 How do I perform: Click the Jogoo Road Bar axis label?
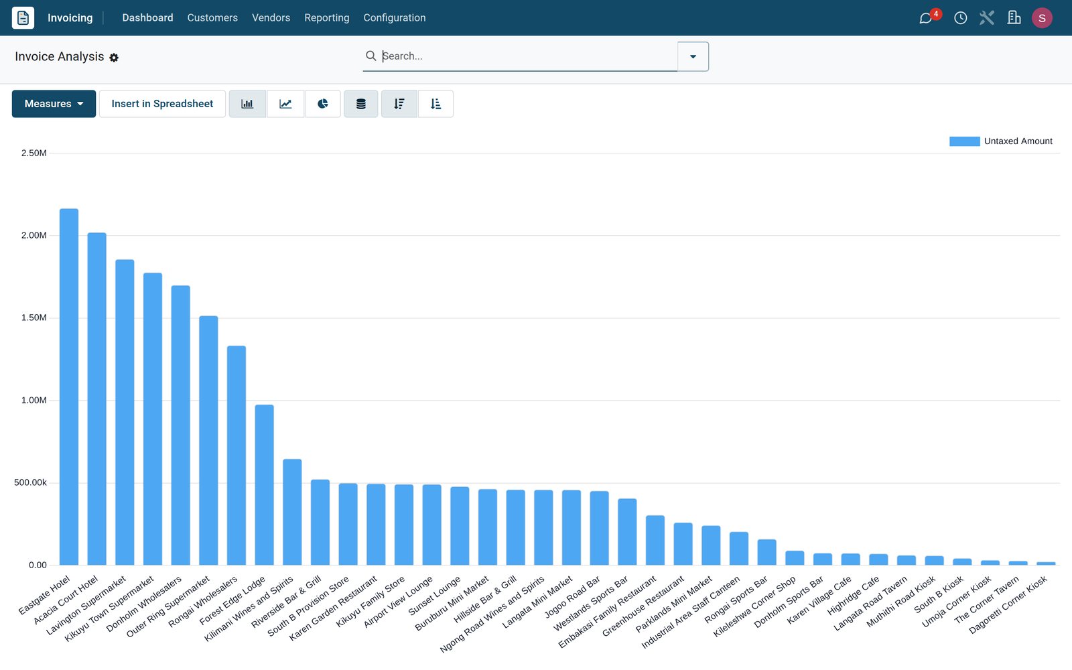point(572,596)
